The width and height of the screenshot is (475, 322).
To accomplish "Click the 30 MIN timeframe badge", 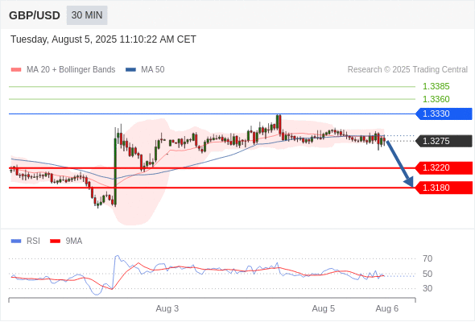I will [x=87, y=15].
